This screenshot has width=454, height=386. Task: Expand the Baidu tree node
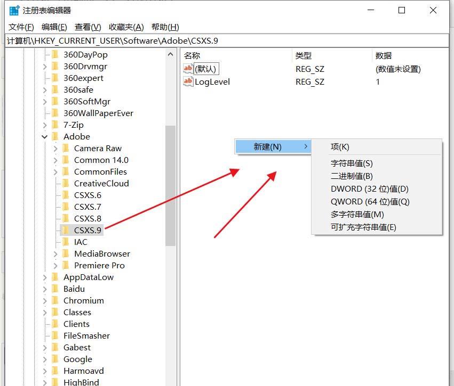pos(45,289)
